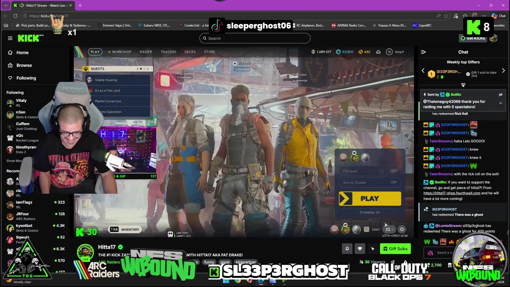510x287 pixels.
Task: Click hide pinned message icon
Action: tap(500, 95)
